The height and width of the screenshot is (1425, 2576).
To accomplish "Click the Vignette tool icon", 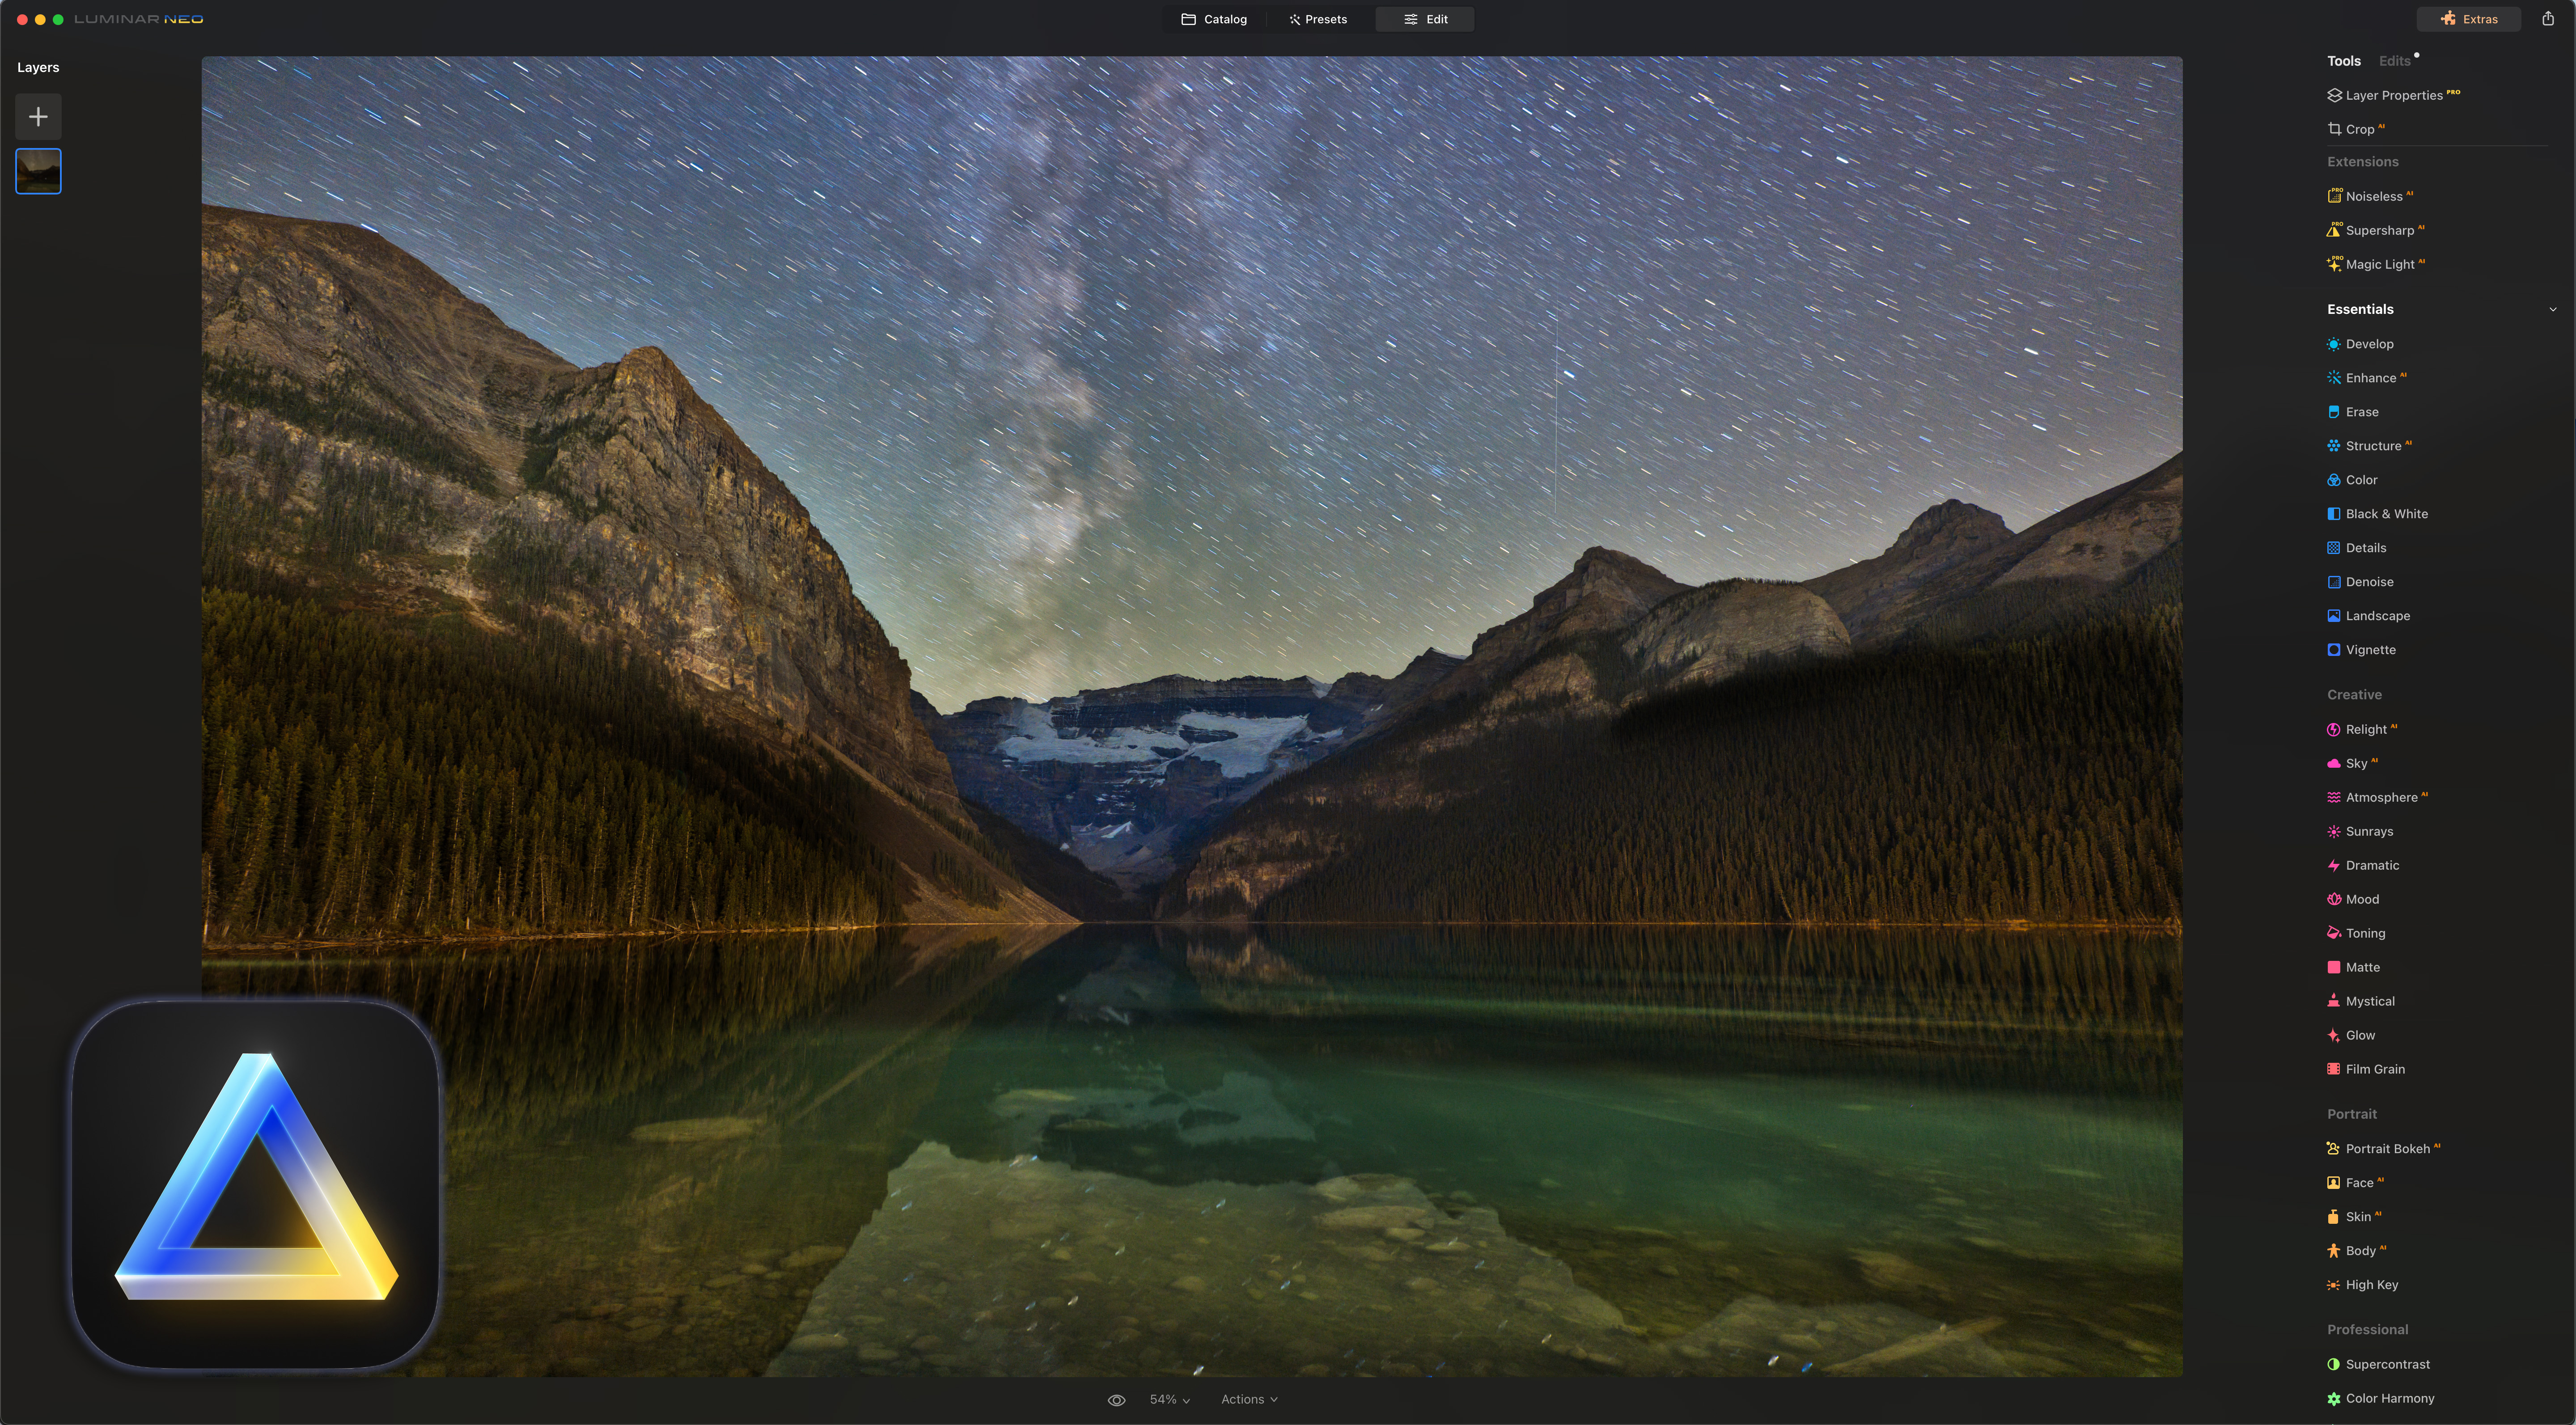I will (x=2334, y=650).
